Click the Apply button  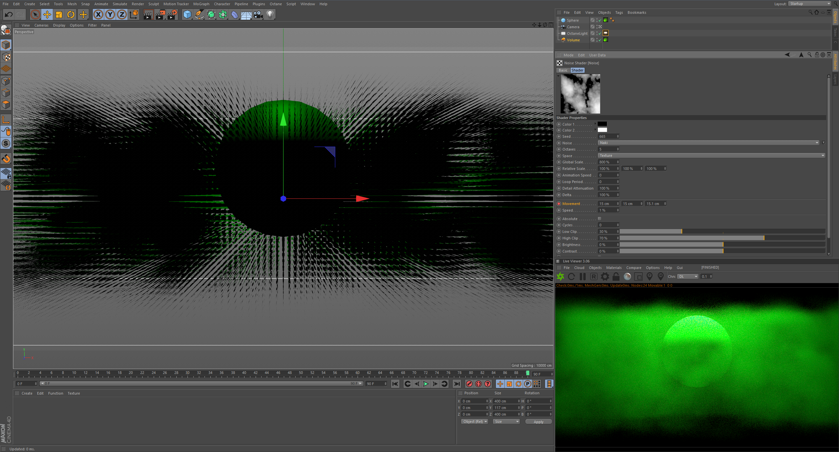coord(538,422)
